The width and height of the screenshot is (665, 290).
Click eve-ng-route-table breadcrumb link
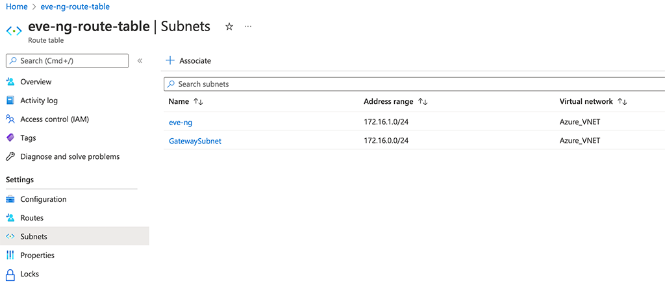(75, 6)
